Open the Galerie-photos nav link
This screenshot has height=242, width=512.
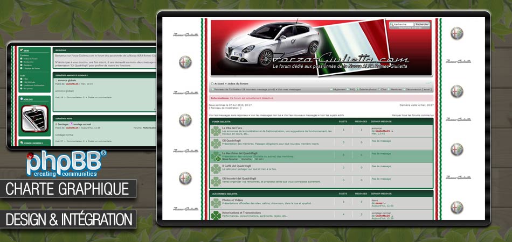(368, 89)
